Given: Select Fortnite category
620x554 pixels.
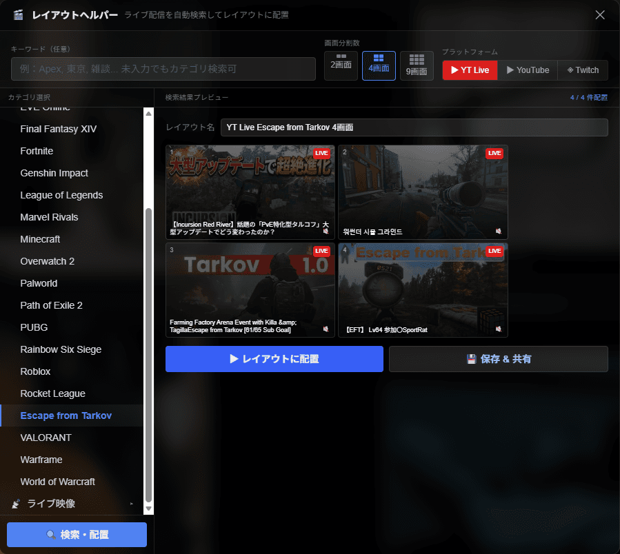Looking at the screenshot, I should [72, 151].
